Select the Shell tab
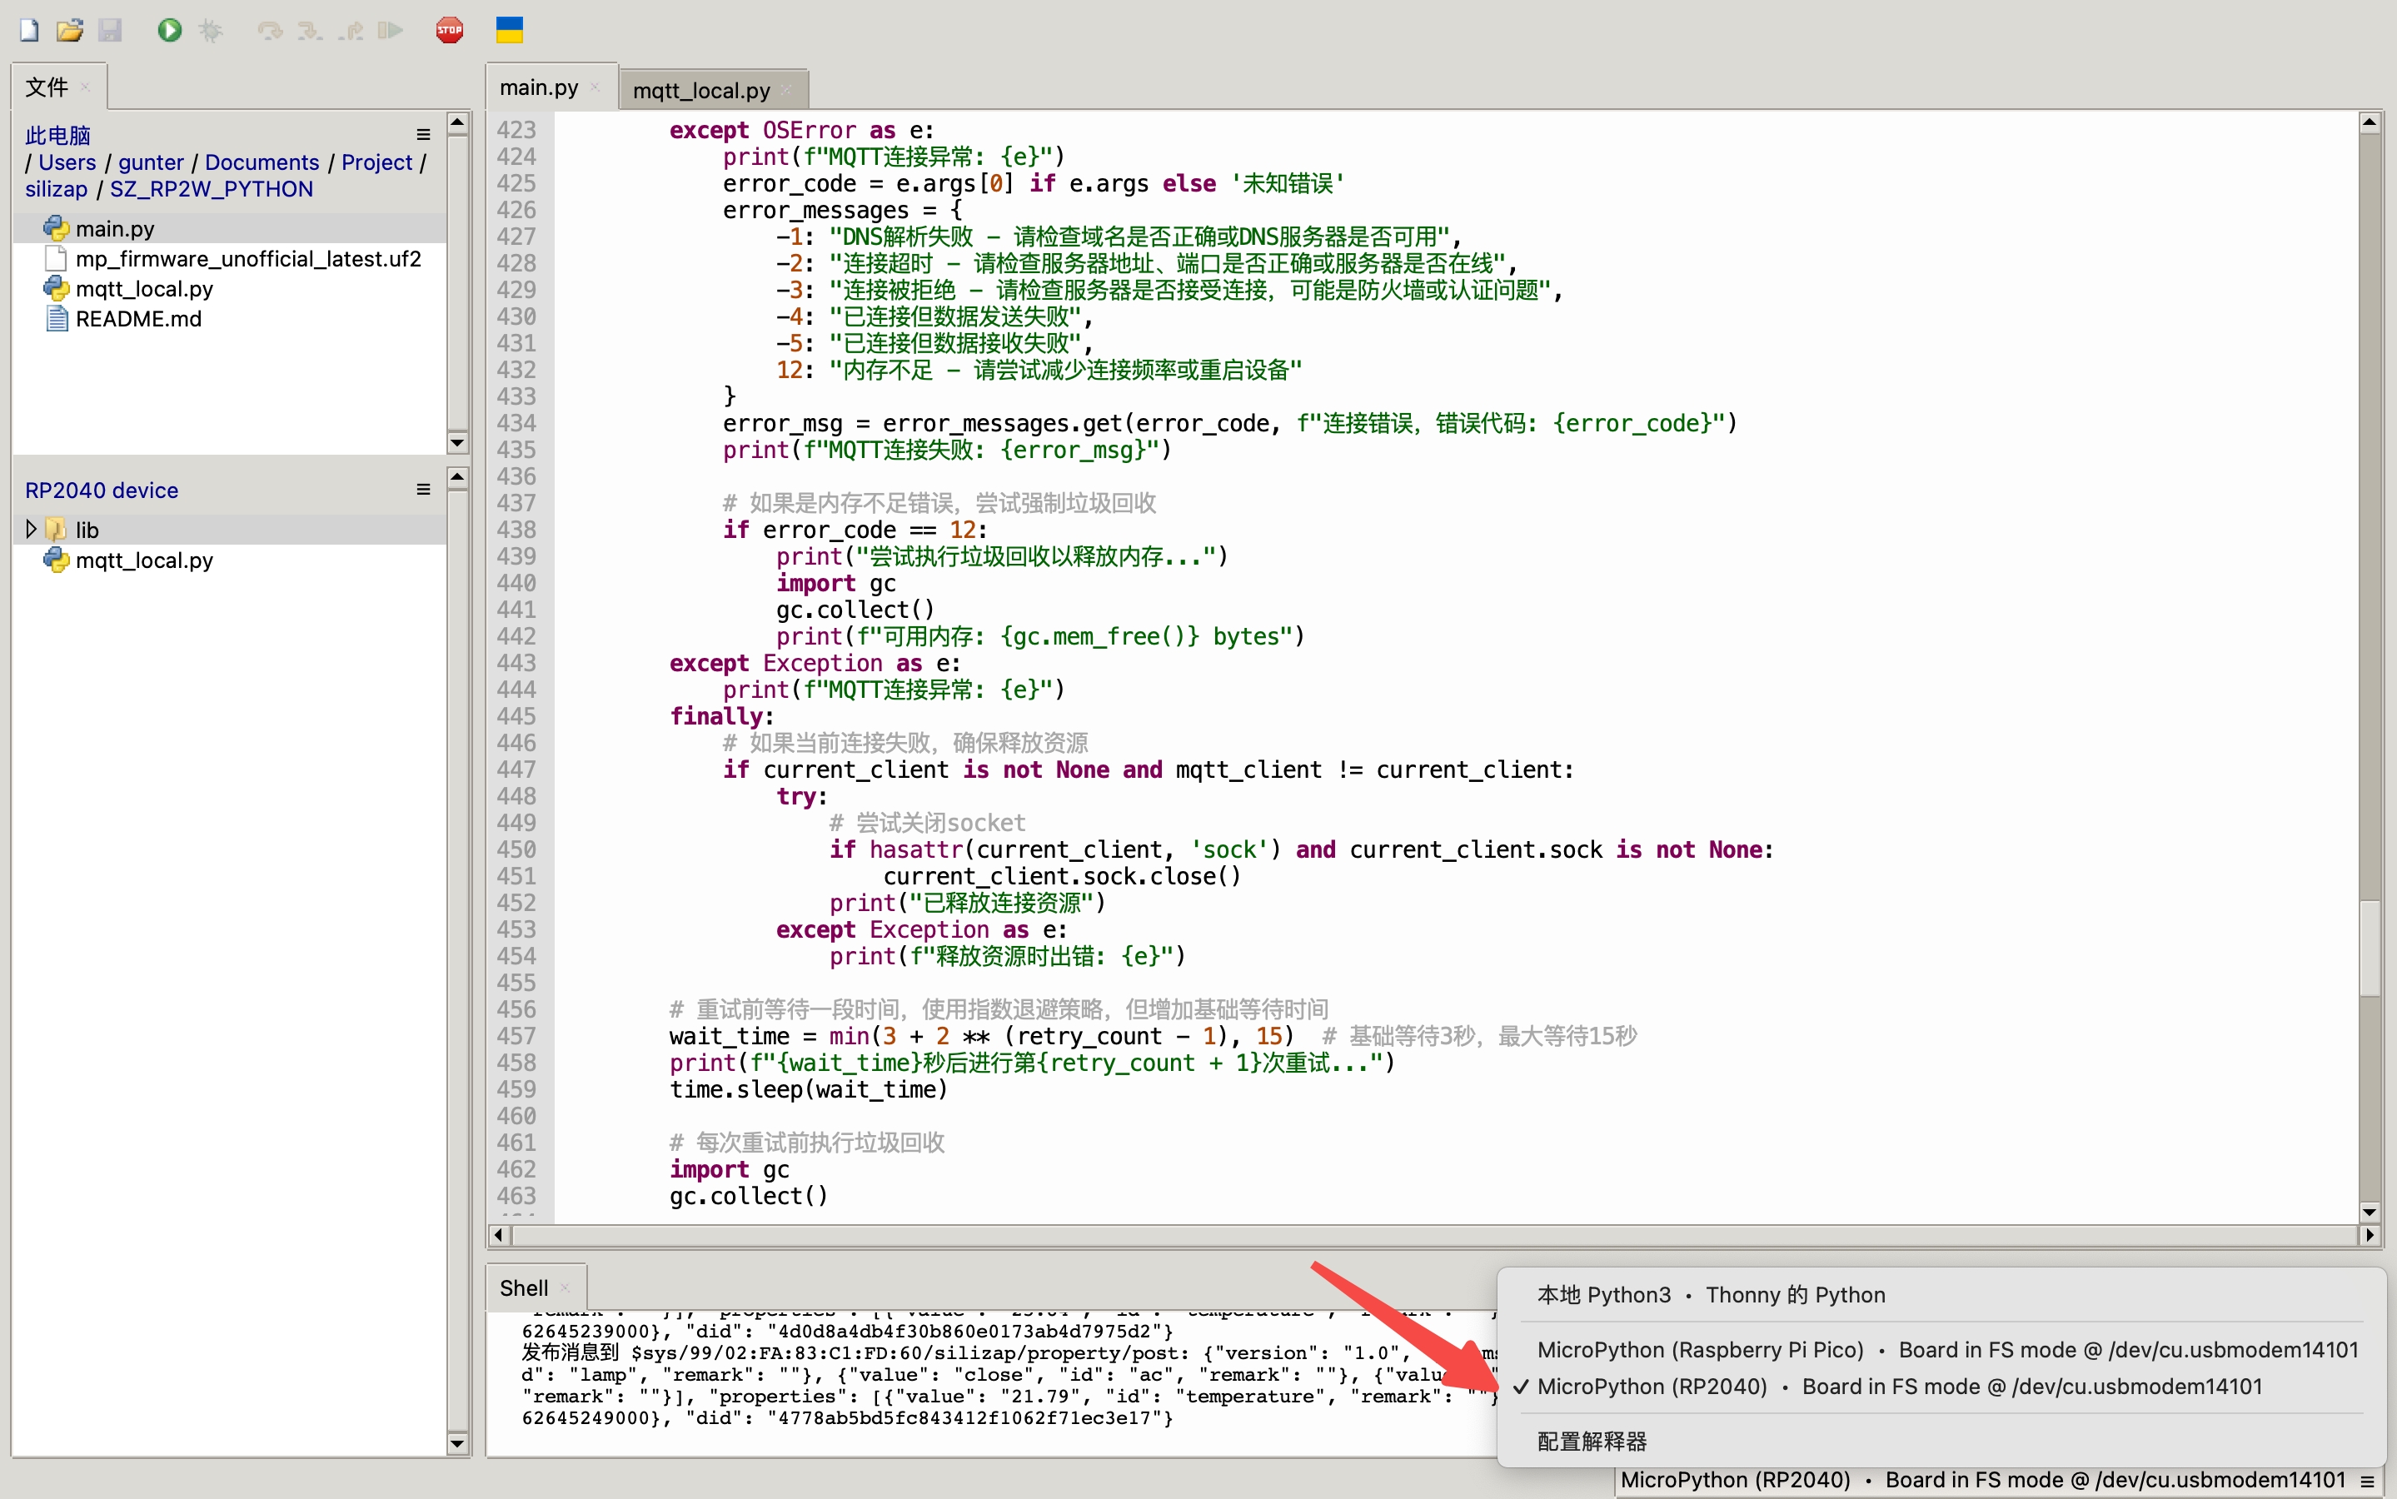The image size is (2397, 1499). point(523,1287)
